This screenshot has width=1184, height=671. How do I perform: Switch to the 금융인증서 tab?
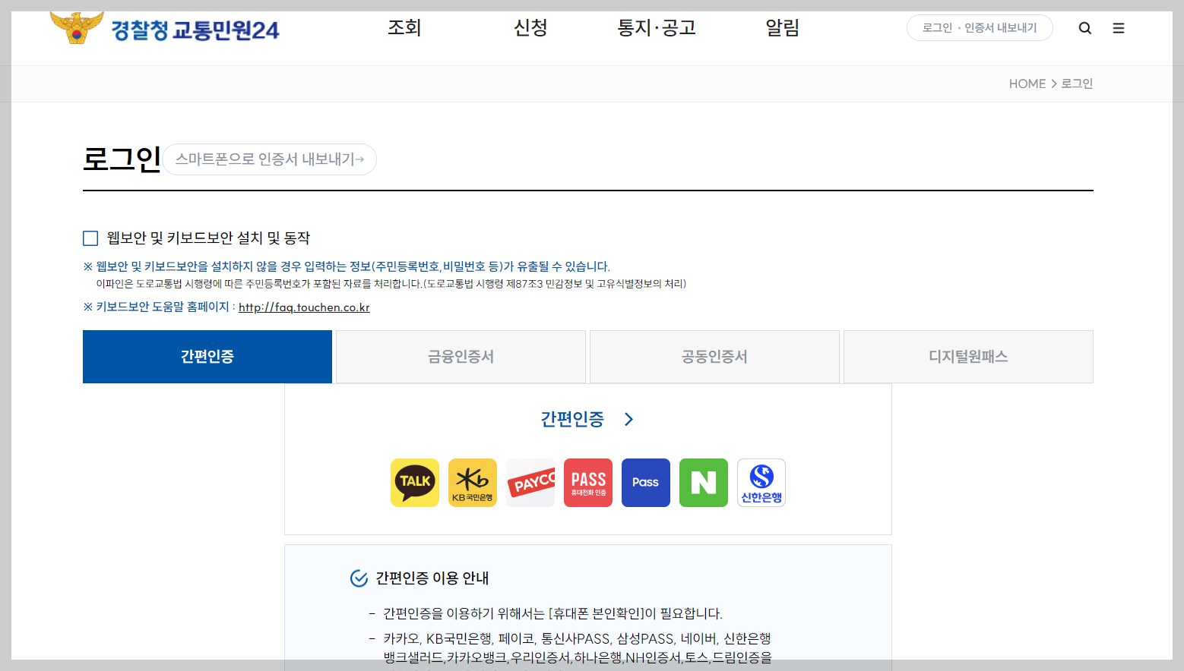tap(460, 356)
